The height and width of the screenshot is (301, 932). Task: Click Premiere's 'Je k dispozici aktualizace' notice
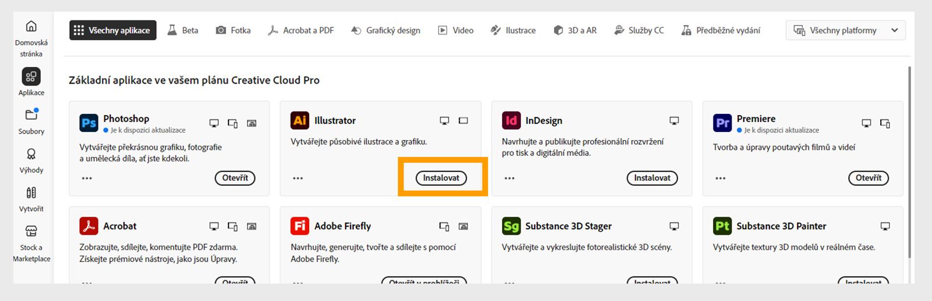click(778, 130)
